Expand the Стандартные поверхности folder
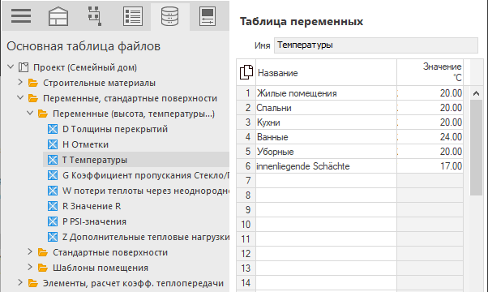The image size is (488, 292). pyautogui.click(x=30, y=251)
